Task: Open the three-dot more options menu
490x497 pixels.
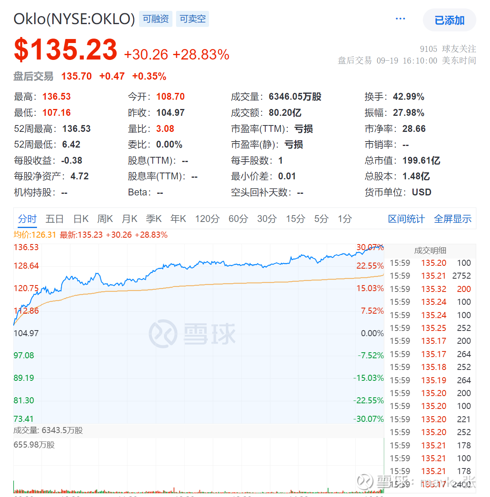Action: [400, 19]
